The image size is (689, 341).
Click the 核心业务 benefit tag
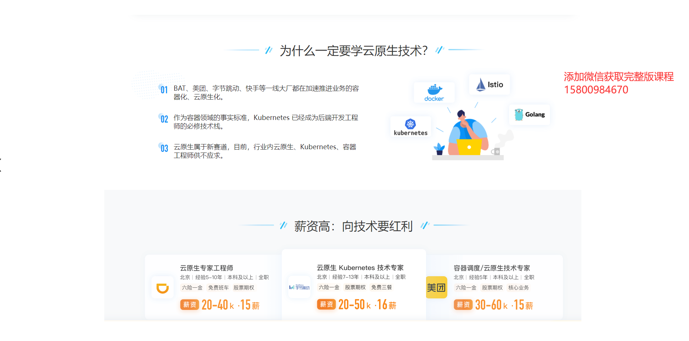pos(519,288)
